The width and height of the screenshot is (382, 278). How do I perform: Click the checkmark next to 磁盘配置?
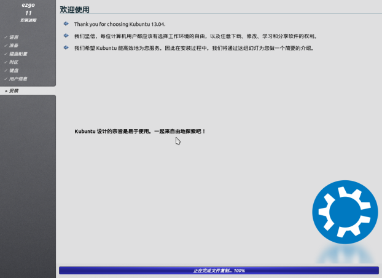[x=6, y=54]
